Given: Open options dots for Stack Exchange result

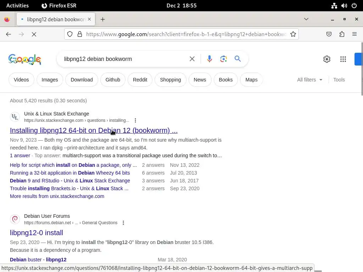Looking at the screenshot, I should pyautogui.click(x=135, y=120).
